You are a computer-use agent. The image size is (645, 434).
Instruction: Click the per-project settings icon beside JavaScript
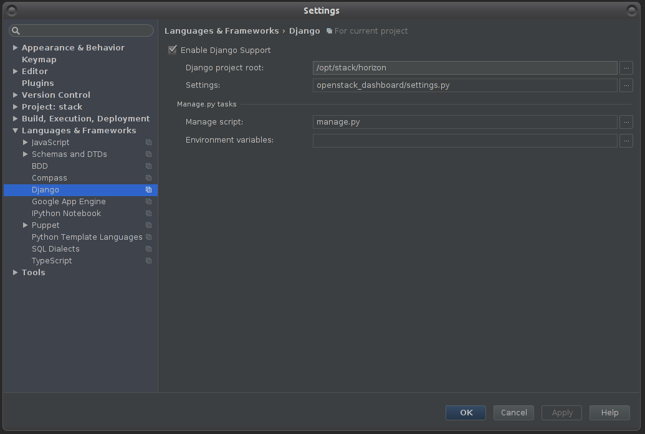(148, 142)
